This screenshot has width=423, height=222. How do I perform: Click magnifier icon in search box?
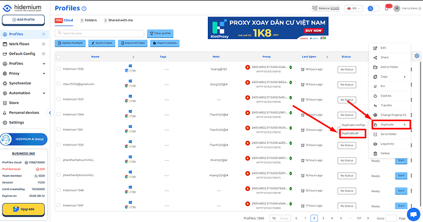(x=60, y=33)
